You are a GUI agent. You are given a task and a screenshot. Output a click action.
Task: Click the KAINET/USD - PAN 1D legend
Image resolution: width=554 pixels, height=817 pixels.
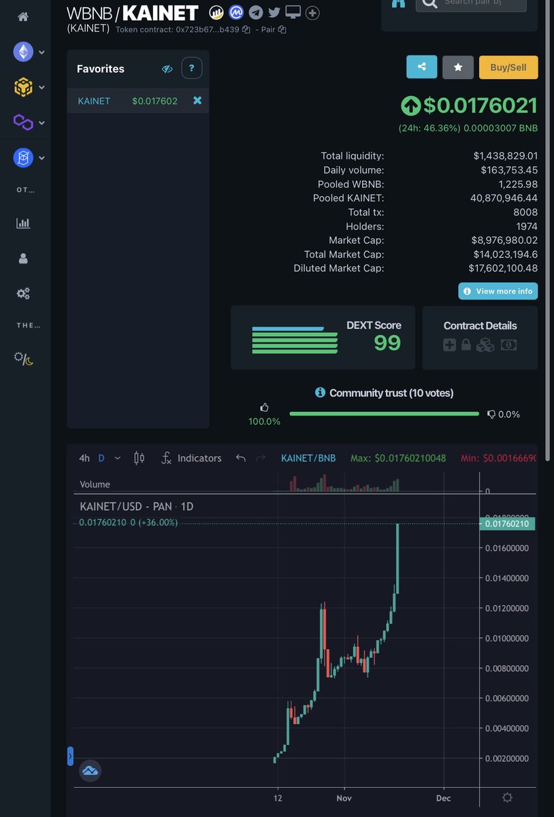click(x=137, y=507)
